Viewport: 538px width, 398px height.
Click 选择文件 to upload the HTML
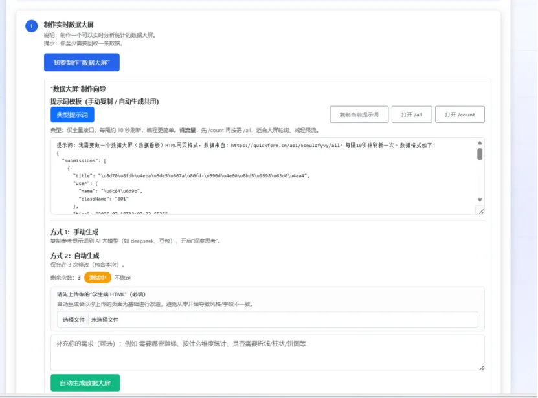[x=73, y=320]
